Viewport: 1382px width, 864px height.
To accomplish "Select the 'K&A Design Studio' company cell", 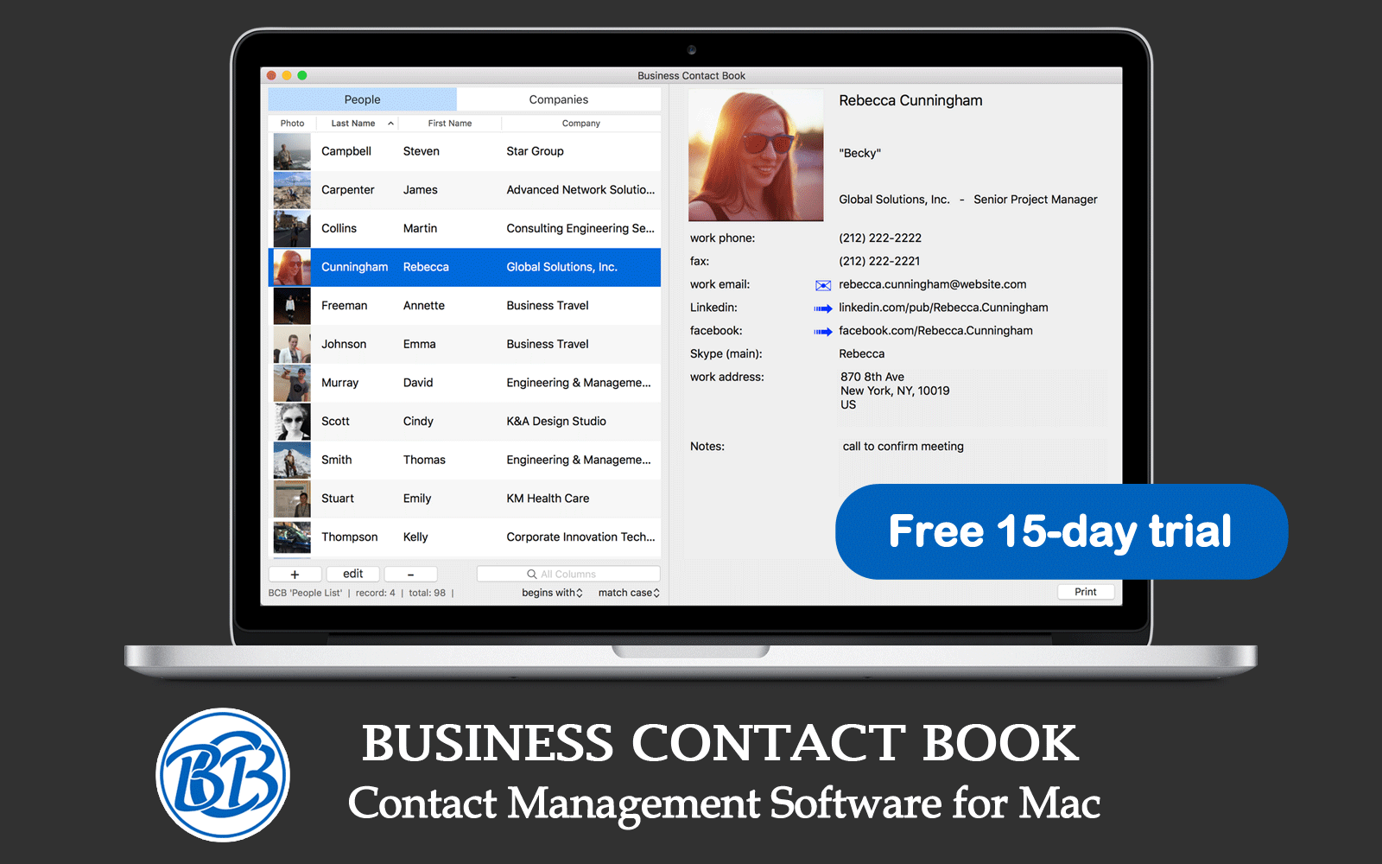I will pos(556,422).
